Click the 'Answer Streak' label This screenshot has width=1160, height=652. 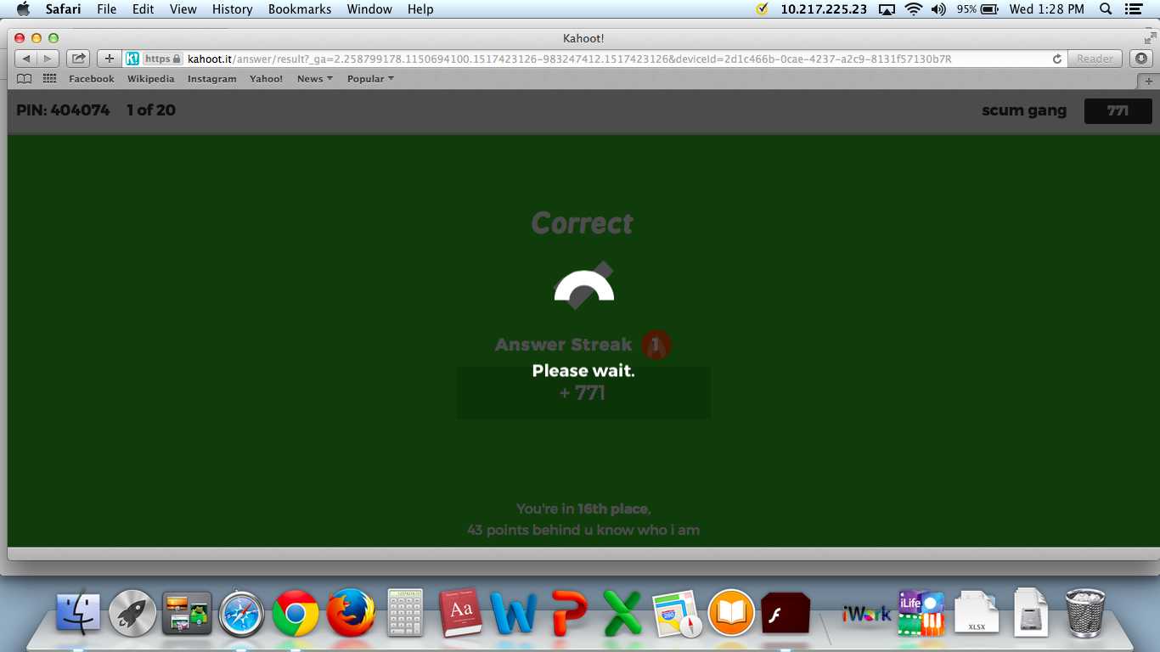[564, 345]
